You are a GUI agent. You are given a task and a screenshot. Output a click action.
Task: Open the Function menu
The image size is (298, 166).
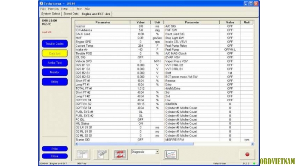point(53,9)
